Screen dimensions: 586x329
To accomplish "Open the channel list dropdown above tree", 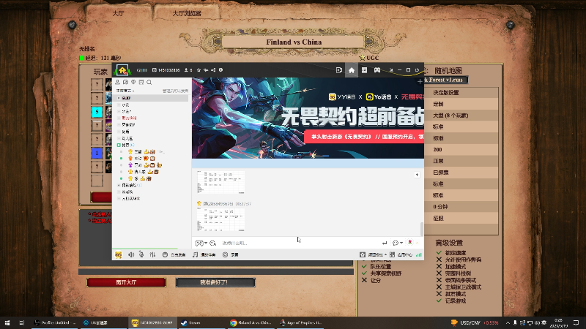I will tap(125, 91).
